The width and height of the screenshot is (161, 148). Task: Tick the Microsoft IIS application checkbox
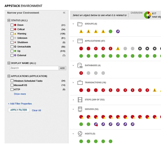tap(12, 85)
